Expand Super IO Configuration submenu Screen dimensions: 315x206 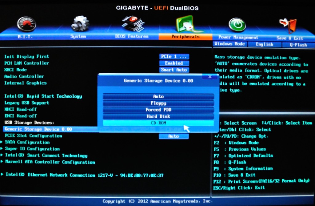pyautogui.click(x=32, y=149)
